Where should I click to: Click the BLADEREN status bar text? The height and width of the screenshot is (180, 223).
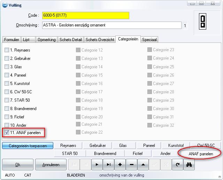click(x=76, y=175)
